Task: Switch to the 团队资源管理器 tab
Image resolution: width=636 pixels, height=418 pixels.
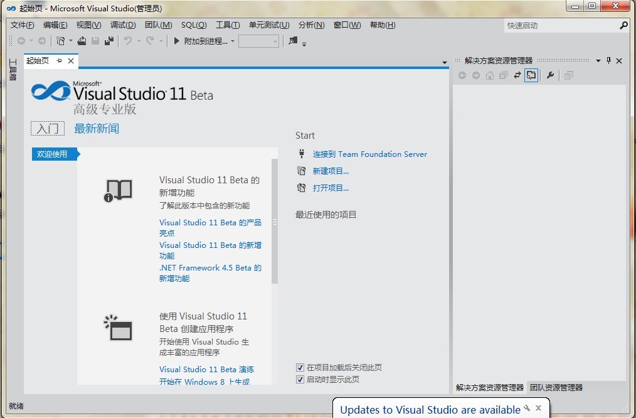Action: (x=556, y=387)
